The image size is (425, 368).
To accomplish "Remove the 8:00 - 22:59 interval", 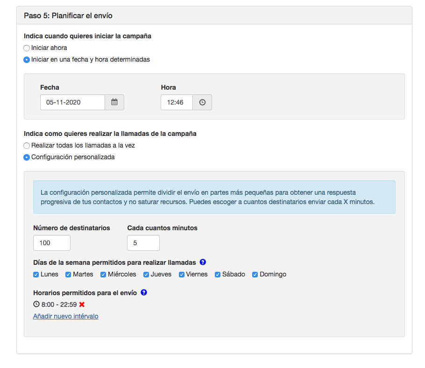I will coord(82,304).
